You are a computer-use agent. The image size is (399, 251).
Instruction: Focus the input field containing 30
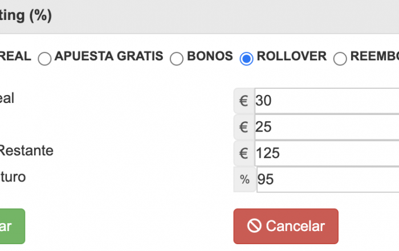[327, 101]
